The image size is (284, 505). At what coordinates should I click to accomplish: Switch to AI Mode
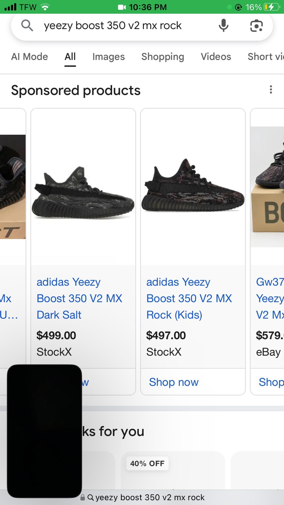[x=29, y=57]
